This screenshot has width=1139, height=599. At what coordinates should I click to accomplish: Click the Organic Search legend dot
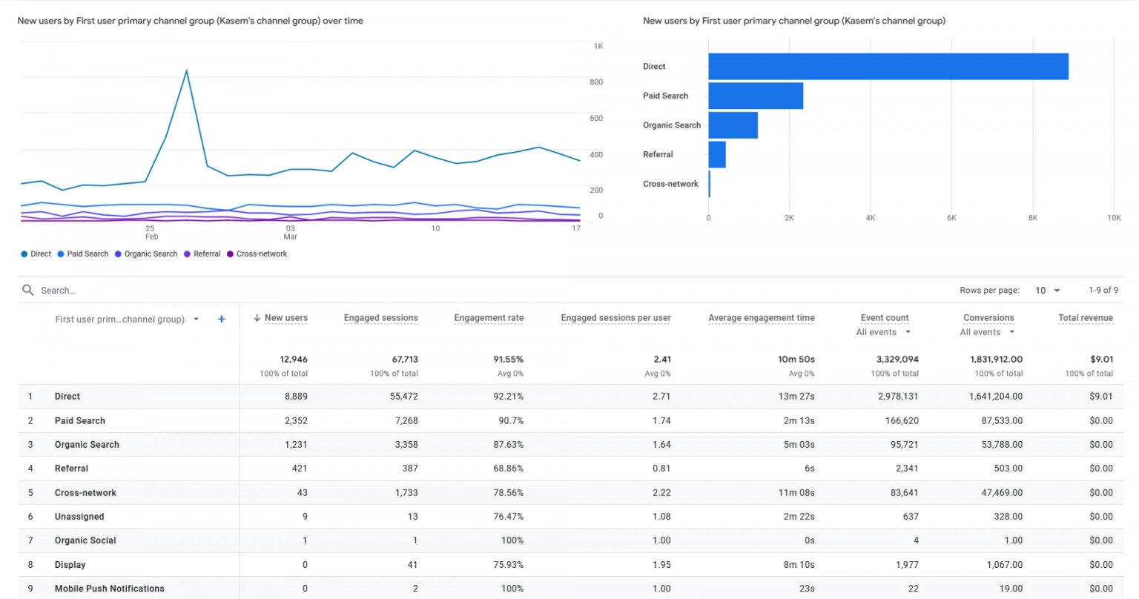119,254
